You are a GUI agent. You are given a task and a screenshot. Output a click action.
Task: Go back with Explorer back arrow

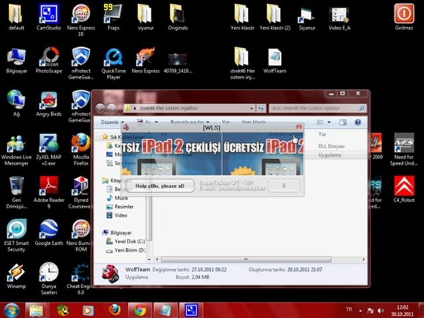pyautogui.click(x=100, y=108)
